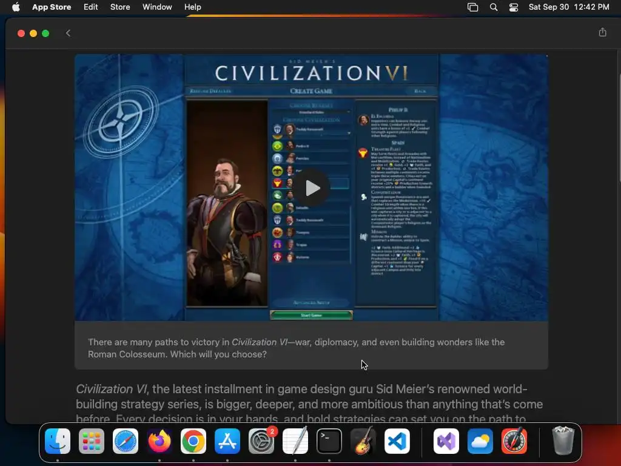Click the video caption about paths to victory
621x466 pixels.
click(296, 348)
